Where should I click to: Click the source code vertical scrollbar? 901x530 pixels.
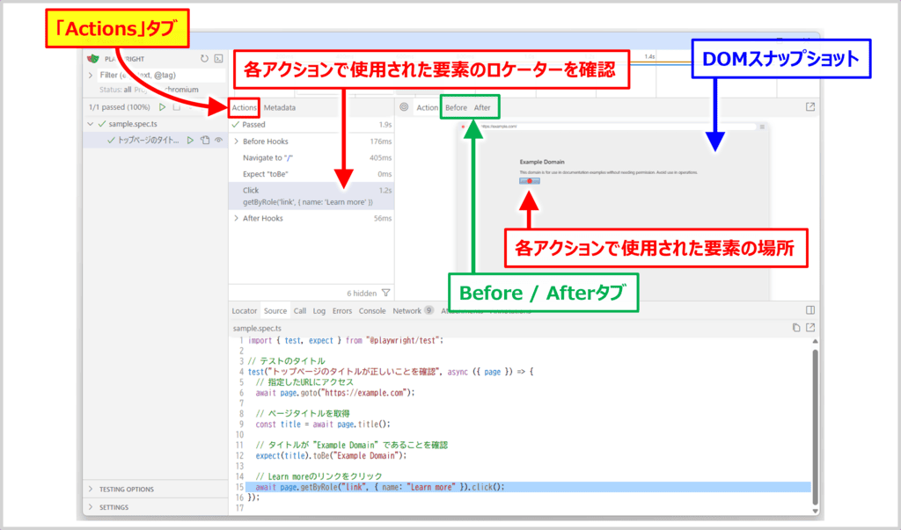(814, 422)
